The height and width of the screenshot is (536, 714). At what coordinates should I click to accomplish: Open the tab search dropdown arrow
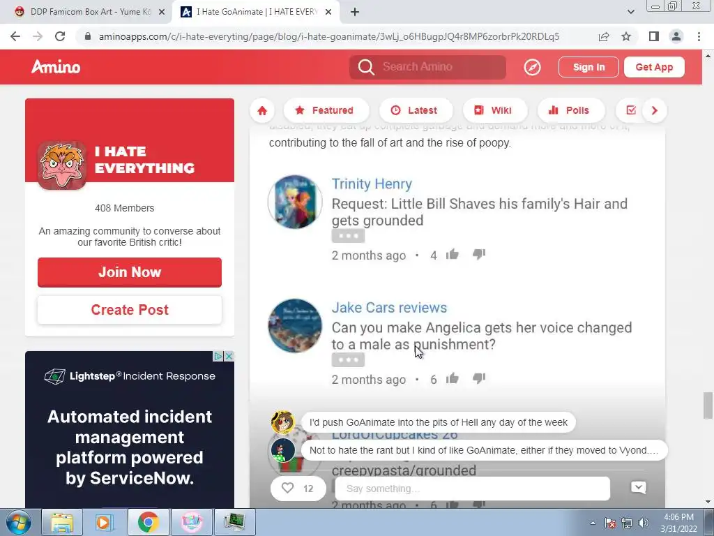pyautogui.click(x=630, y=12)
